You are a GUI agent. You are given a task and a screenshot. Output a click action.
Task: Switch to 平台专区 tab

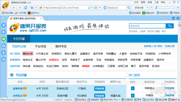tap(41, 46)
